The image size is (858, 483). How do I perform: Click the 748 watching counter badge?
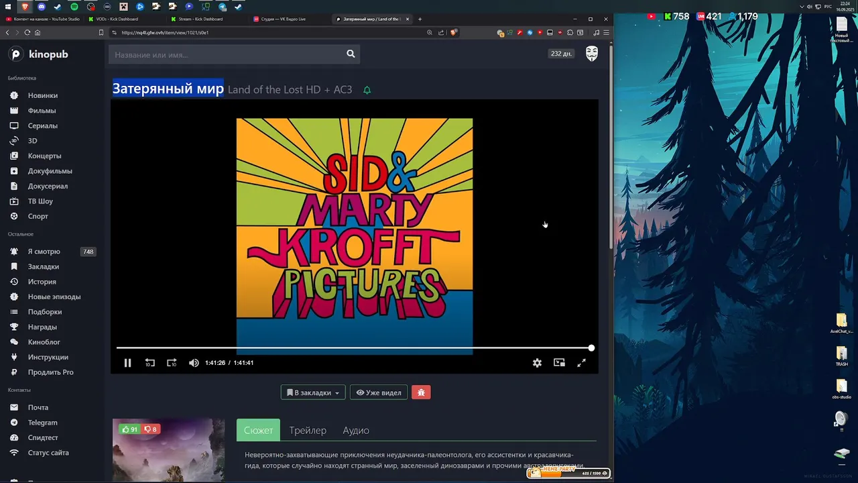coord(88,252)
